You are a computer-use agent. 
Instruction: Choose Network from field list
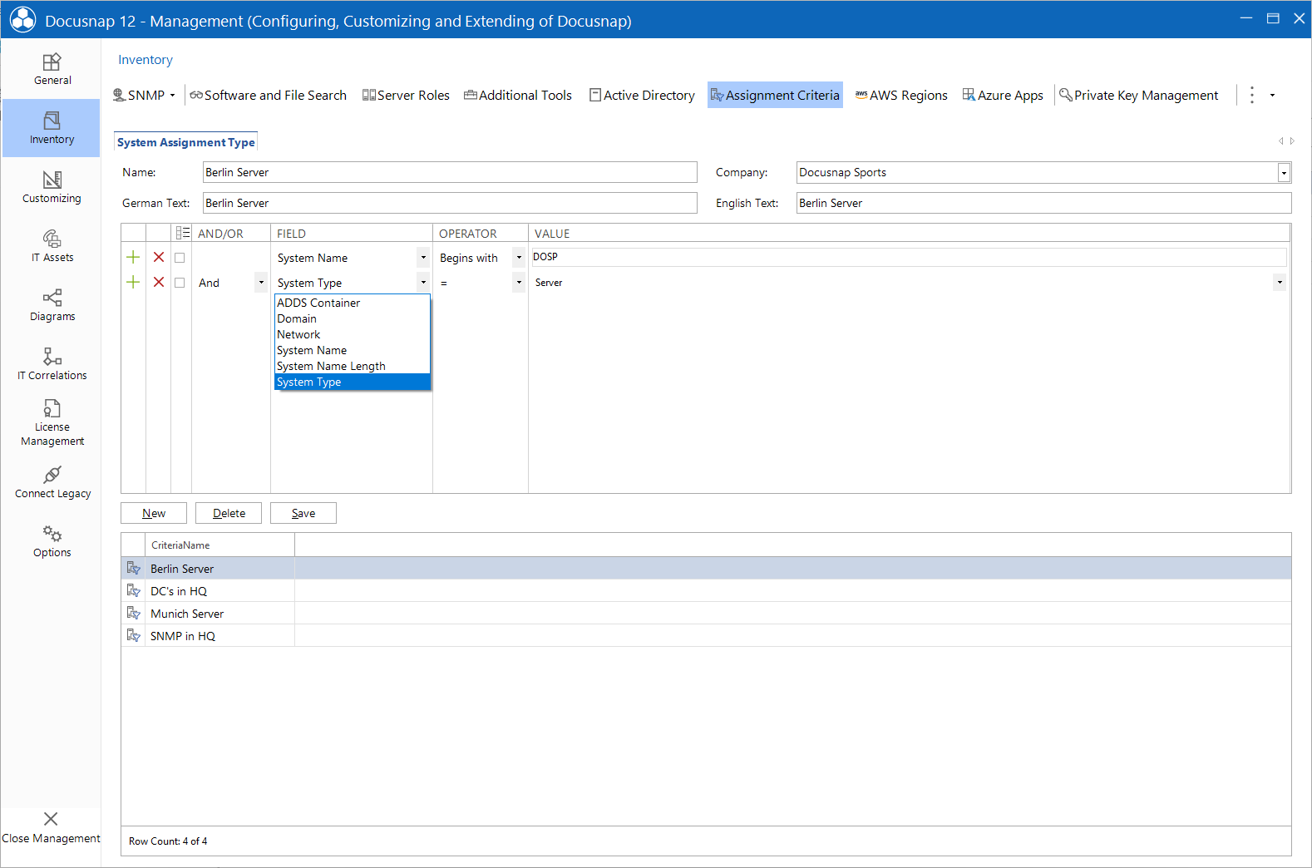tap(353, 334)
